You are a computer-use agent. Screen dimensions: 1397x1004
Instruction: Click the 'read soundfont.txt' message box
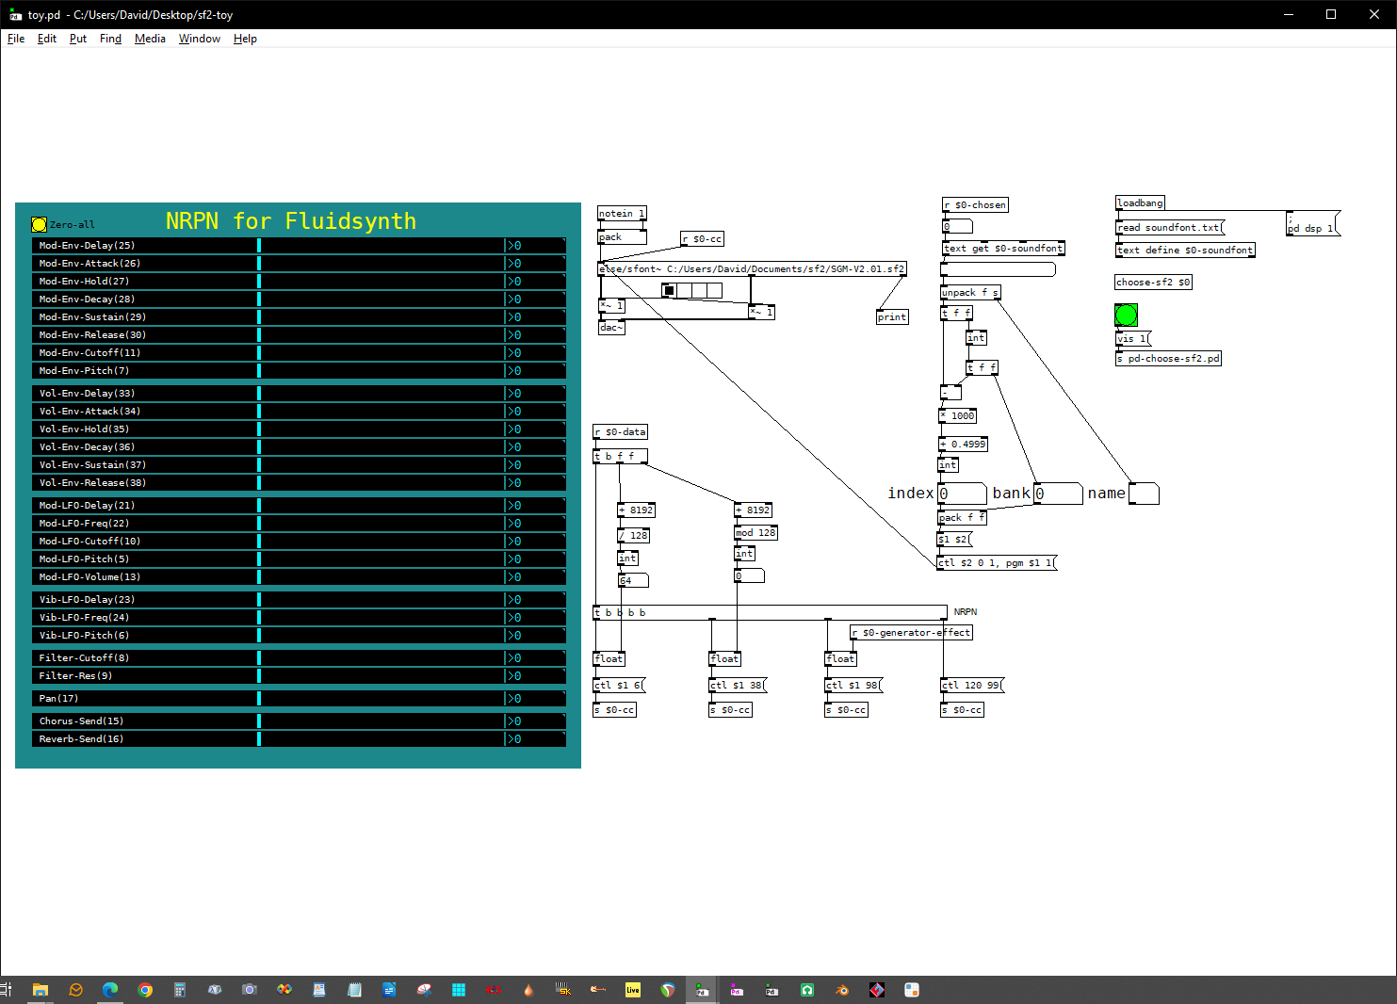click(1170, 228)
